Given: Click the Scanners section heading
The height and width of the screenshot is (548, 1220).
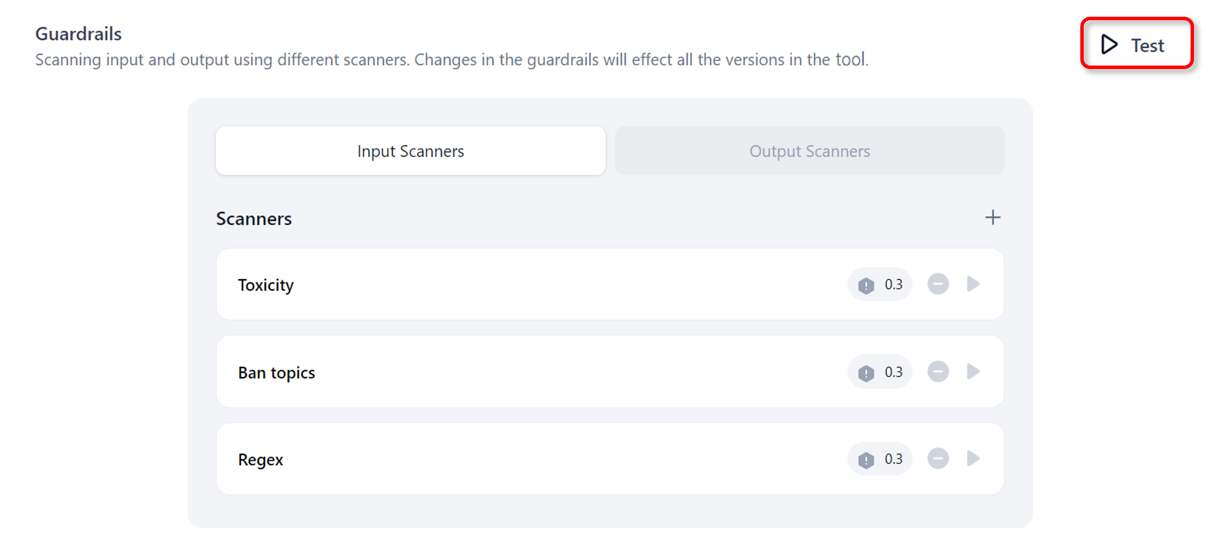Looking at the screenshot, I should coord(254,219).
